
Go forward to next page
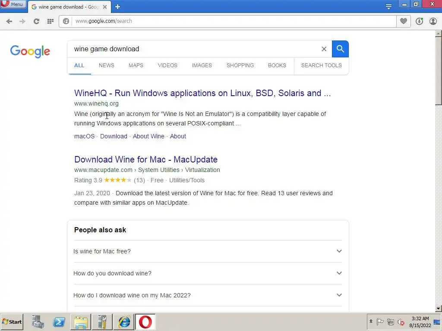pos(22,22)
